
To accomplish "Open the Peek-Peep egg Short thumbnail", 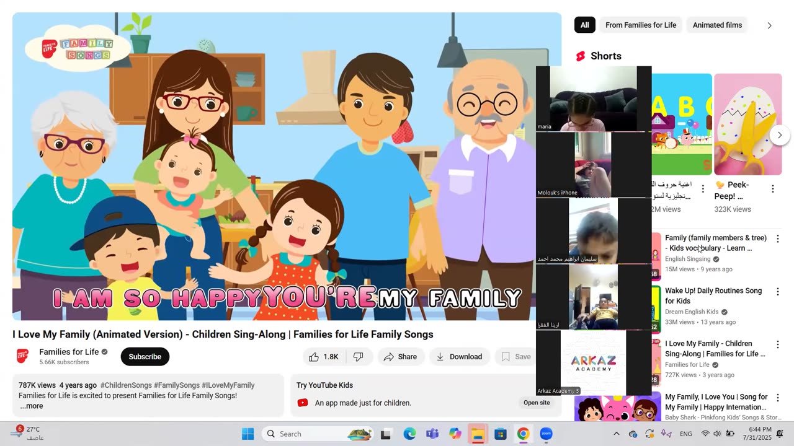I will coord(748,124).
